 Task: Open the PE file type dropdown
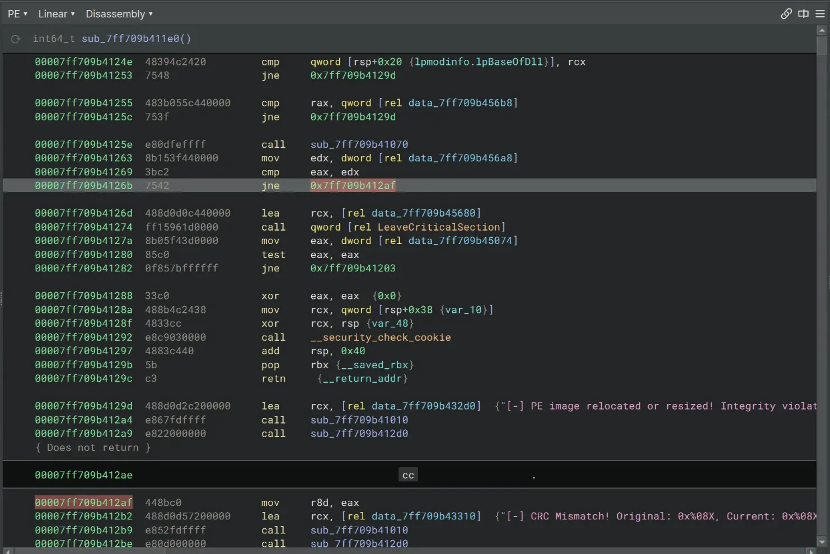pyautogui.click(x=17, y=14)
